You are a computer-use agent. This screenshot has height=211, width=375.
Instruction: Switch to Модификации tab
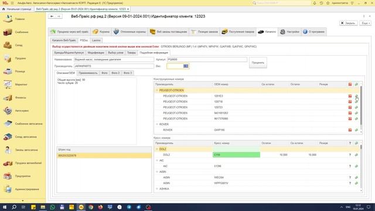[96, 53]
